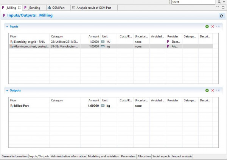This screenshot has height=160, width=227.
Task: Click the Aluminum provider process icon
Action: coord(168,46)
